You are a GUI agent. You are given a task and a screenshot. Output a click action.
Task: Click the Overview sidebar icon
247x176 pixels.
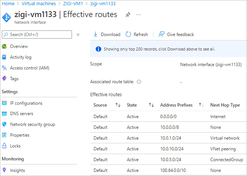[x=4, y=46]
